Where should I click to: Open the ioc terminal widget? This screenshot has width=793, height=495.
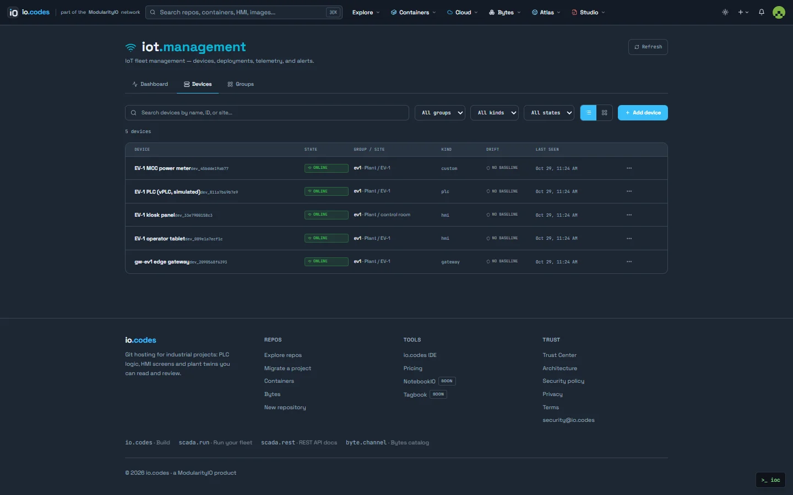[770, 480]
